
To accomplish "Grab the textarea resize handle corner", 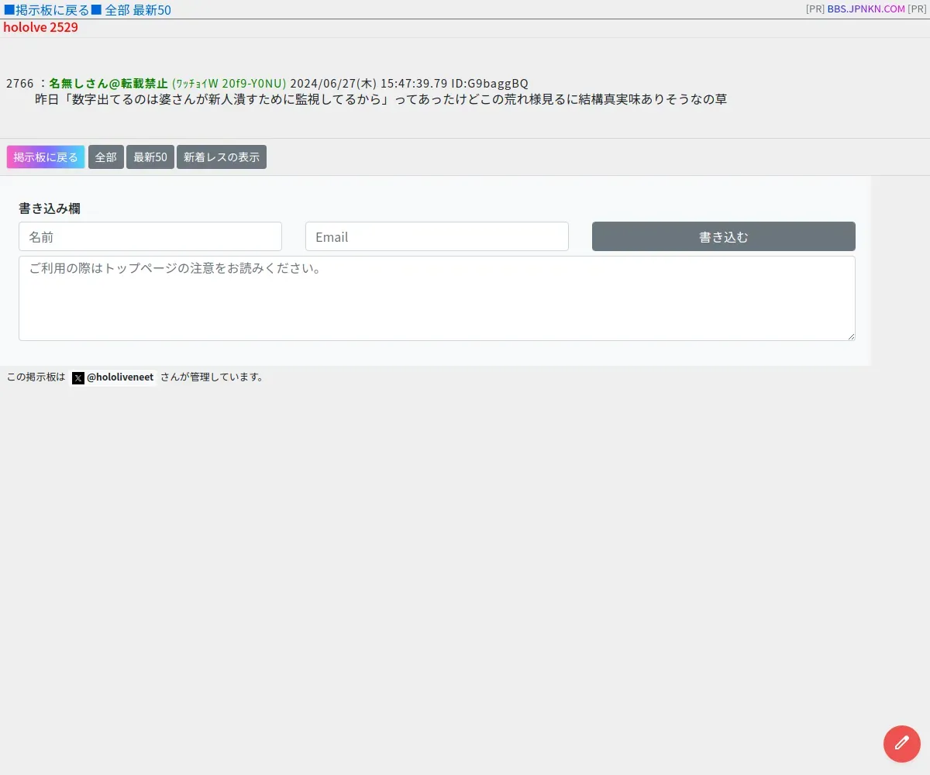I will (851, 336).
